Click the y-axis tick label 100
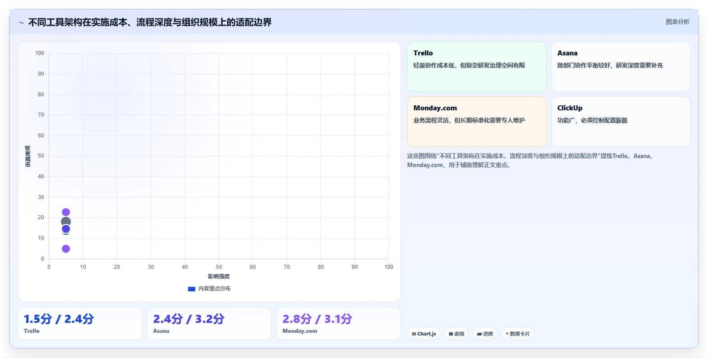Screen dimensions: 708x358 [40, 53]
